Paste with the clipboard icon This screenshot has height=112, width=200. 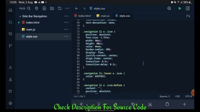coord(167,104)
